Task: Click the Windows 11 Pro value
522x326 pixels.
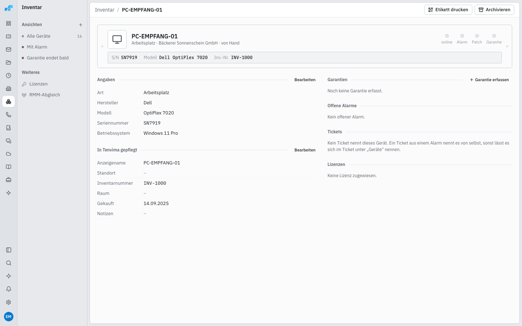Action: coord(161,133)
